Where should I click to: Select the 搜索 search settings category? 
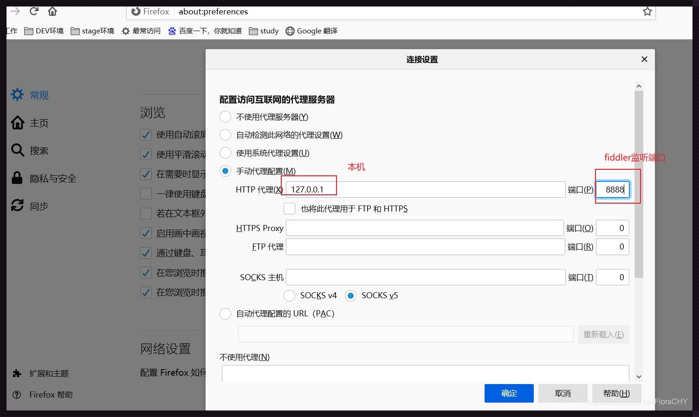[x=30, y=150]
